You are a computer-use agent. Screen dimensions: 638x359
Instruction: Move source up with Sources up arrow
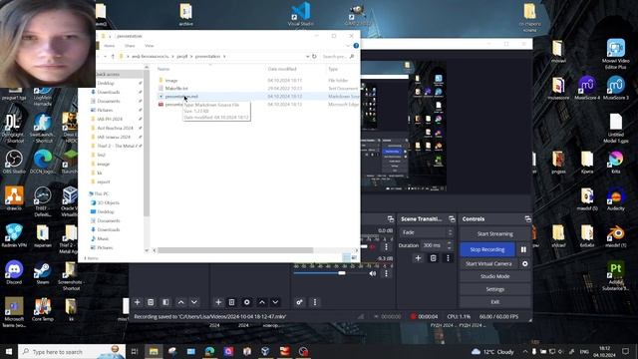pyautogui.click(x=262, y=302)
